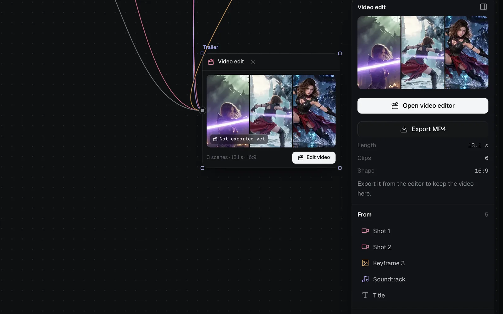This screenshot has height=314, width=503.
Task: Click the Shot 2 video camera icon
Action: tap(365, 247)
